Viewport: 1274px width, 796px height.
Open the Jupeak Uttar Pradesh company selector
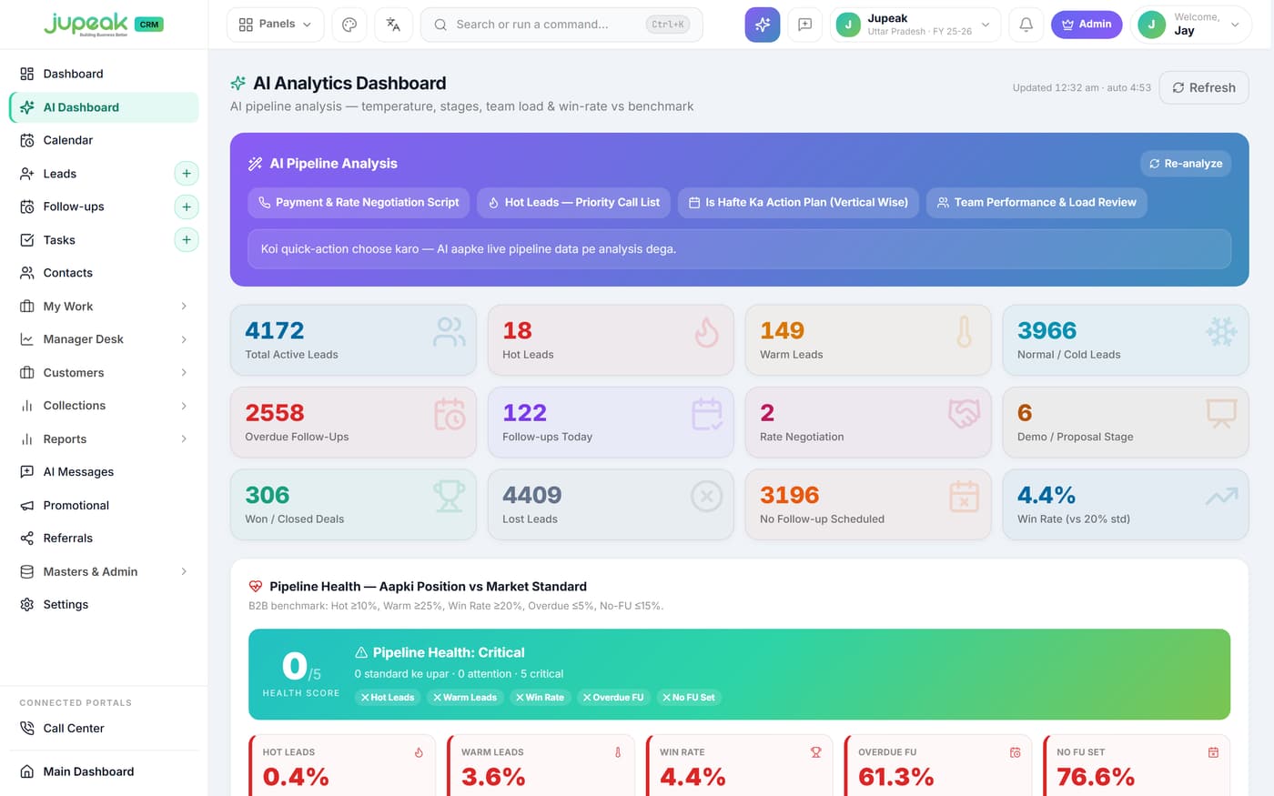(915, 25)
